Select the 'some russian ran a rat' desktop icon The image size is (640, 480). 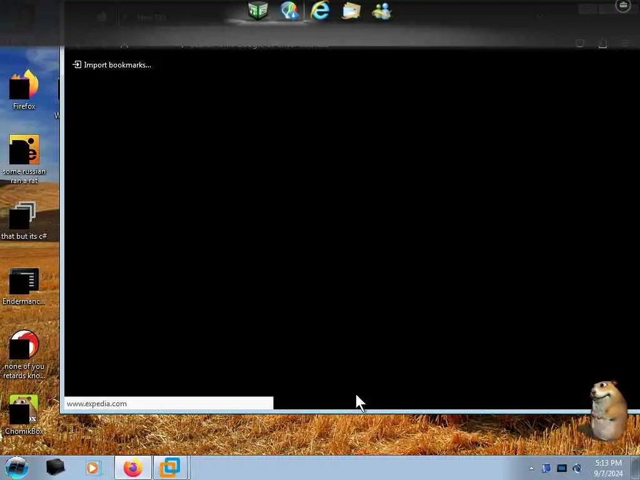(24, 159)
